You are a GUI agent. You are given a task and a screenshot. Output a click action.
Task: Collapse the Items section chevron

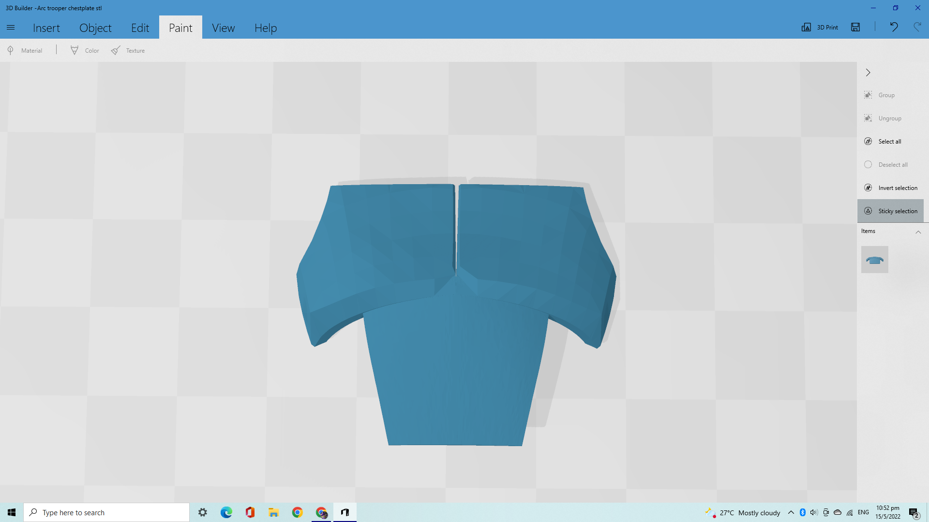click(918, 232)
